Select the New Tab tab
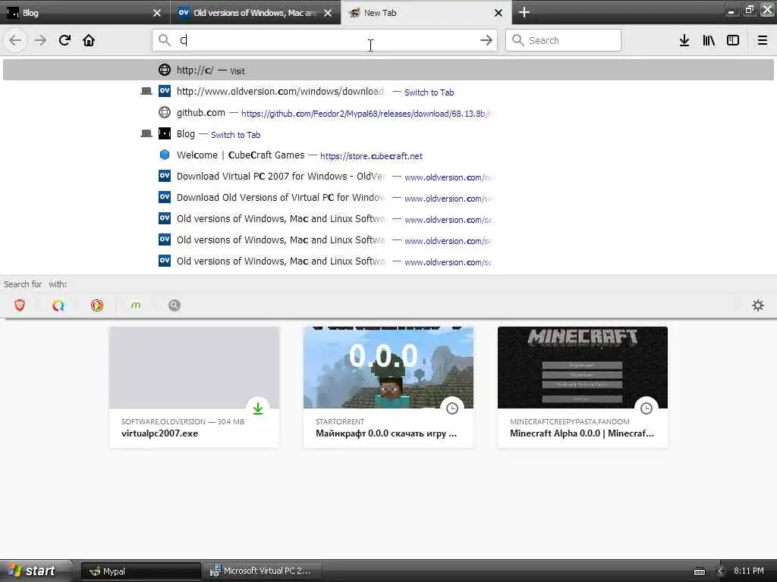 tap(426, 13)
